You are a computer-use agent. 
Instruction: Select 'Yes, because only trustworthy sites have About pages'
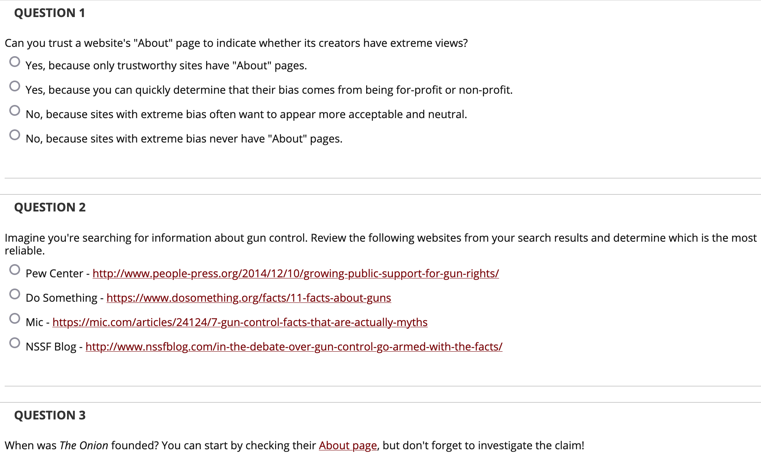15,61
